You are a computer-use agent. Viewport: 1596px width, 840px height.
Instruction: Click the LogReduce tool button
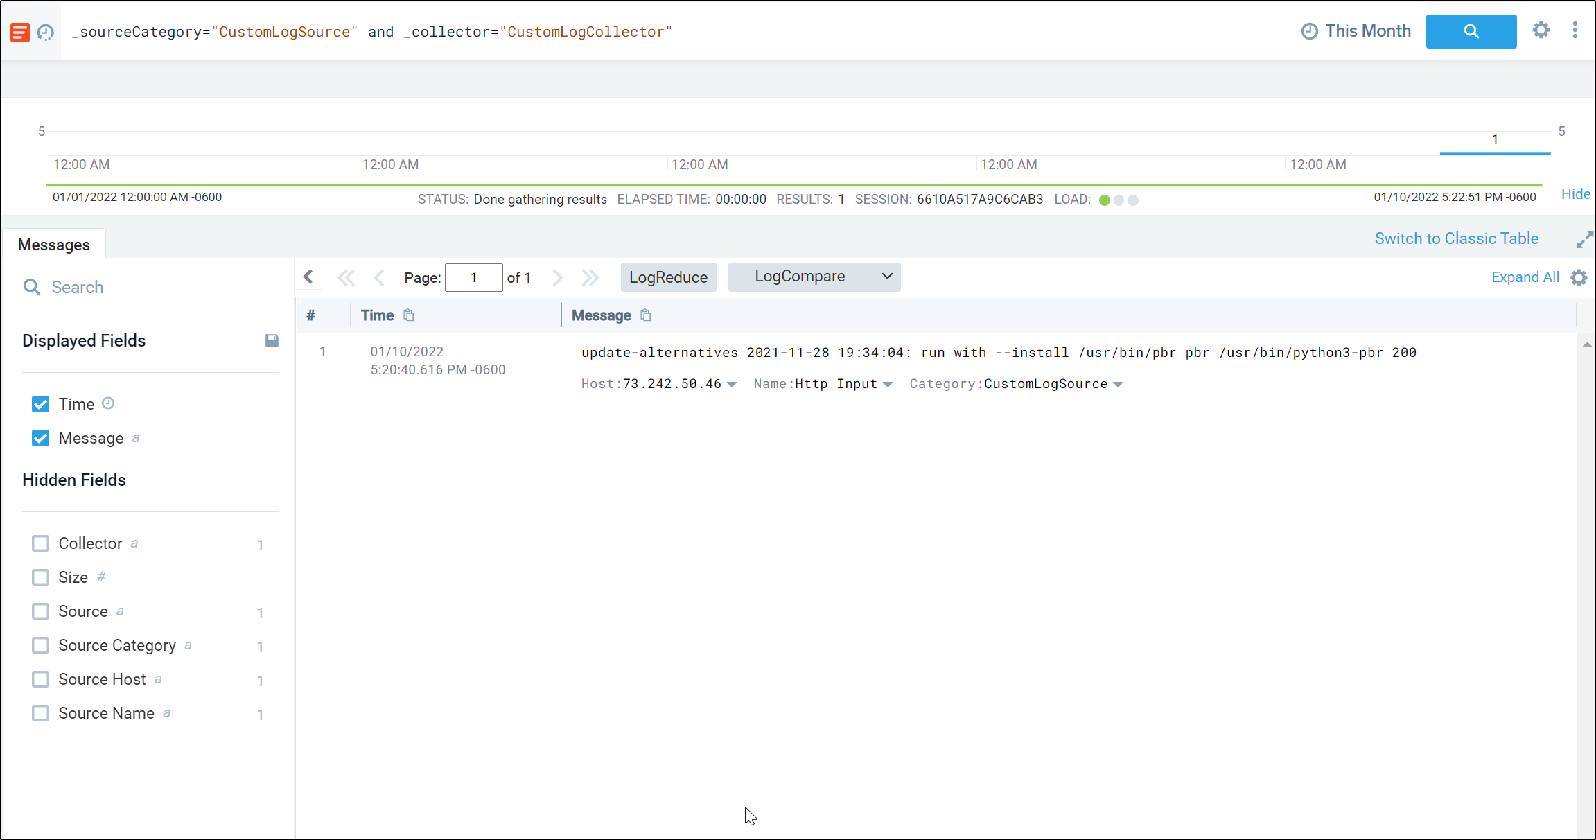pos(668,277)
